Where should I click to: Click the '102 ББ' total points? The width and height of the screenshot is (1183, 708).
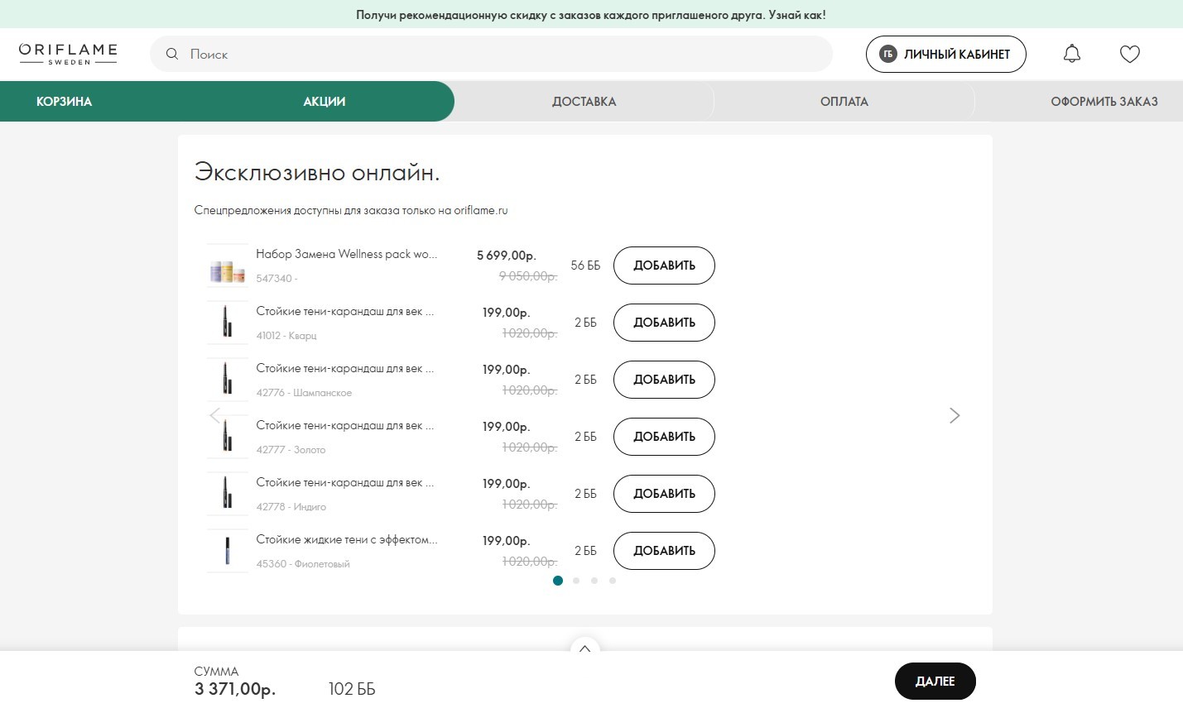pos(352,689)
